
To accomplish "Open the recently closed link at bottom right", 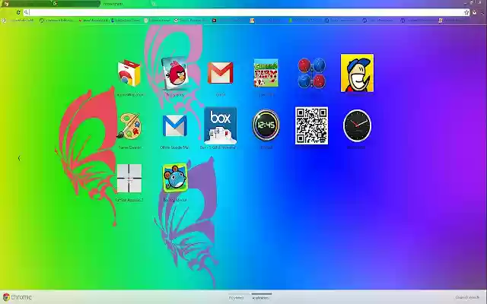I will (467, 297).
